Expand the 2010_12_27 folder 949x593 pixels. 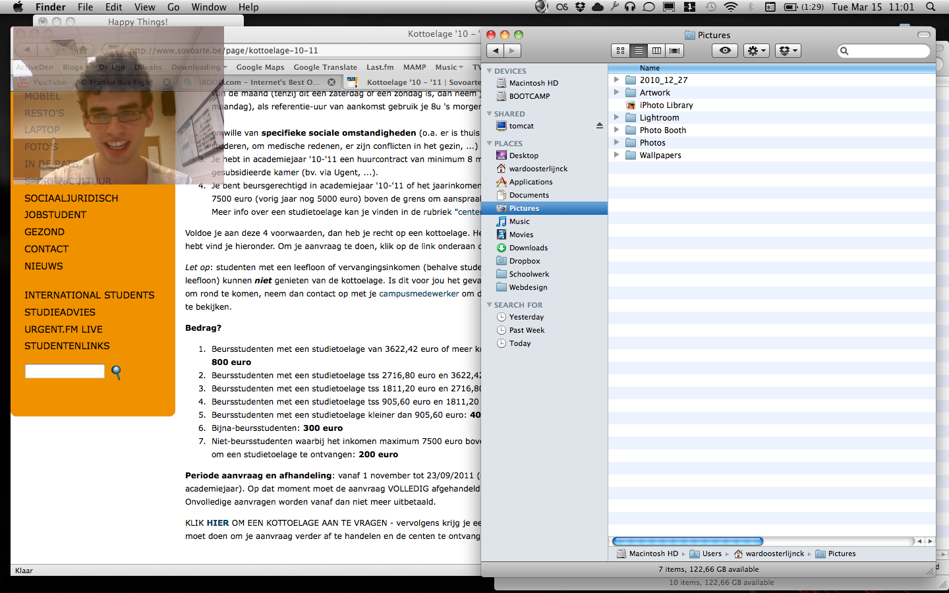point(617,80)
